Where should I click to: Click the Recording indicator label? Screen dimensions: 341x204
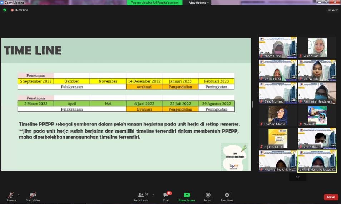click(21, 10)
